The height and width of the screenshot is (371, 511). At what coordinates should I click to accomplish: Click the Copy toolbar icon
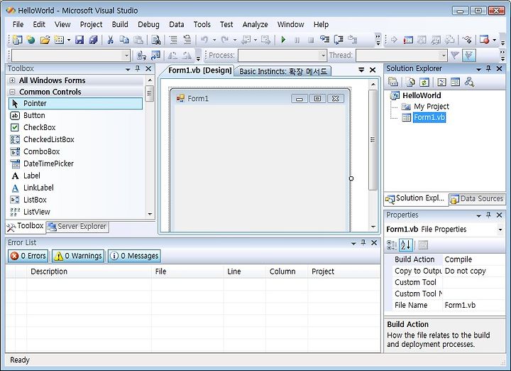point(124,40)
